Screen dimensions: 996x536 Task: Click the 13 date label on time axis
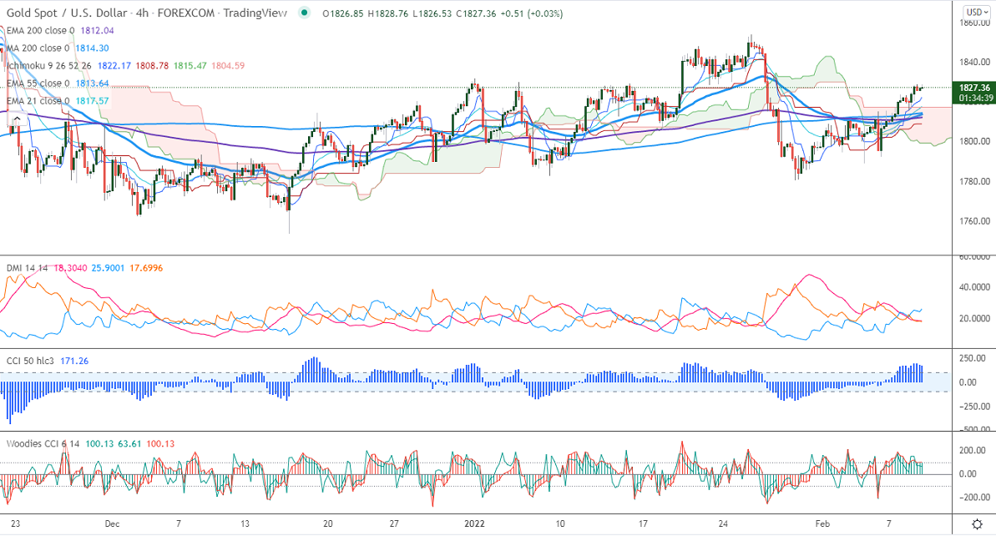pos(245,524)
